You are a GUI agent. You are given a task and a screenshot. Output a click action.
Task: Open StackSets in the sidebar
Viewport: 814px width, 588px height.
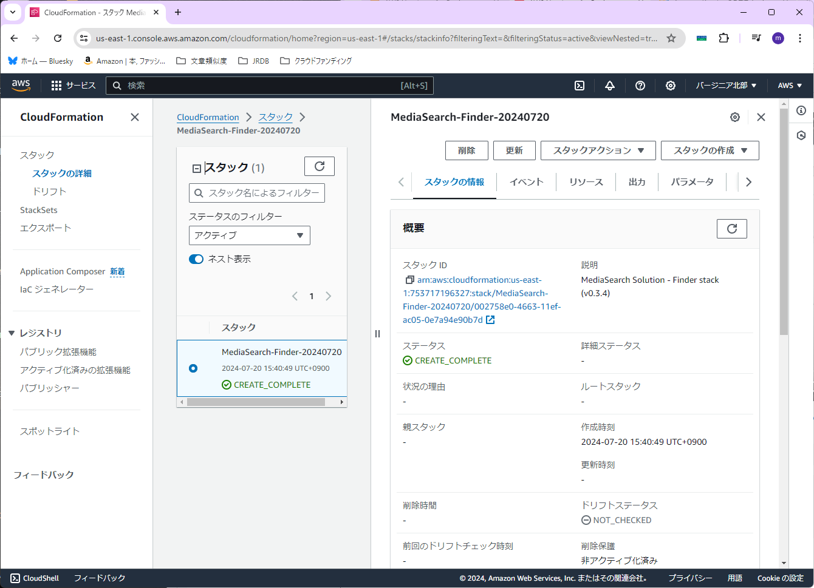(x=39, y=210)
